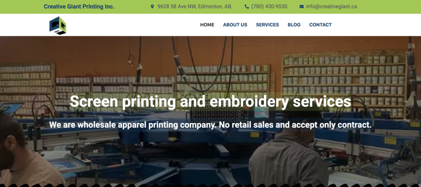Click the phone handset icon
421x187 pixels.
point(247,7)
